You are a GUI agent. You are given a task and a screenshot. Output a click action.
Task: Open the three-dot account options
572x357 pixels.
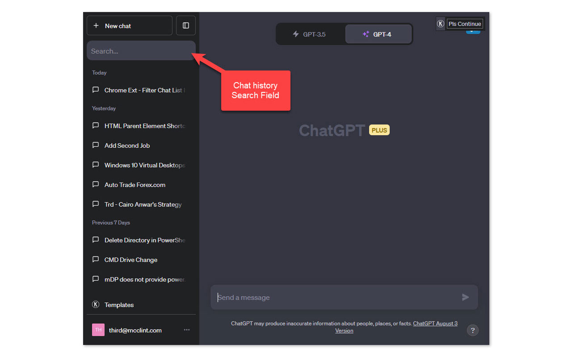187,330
